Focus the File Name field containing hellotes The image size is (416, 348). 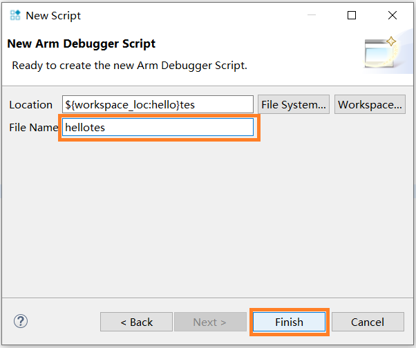click(158, 127)
